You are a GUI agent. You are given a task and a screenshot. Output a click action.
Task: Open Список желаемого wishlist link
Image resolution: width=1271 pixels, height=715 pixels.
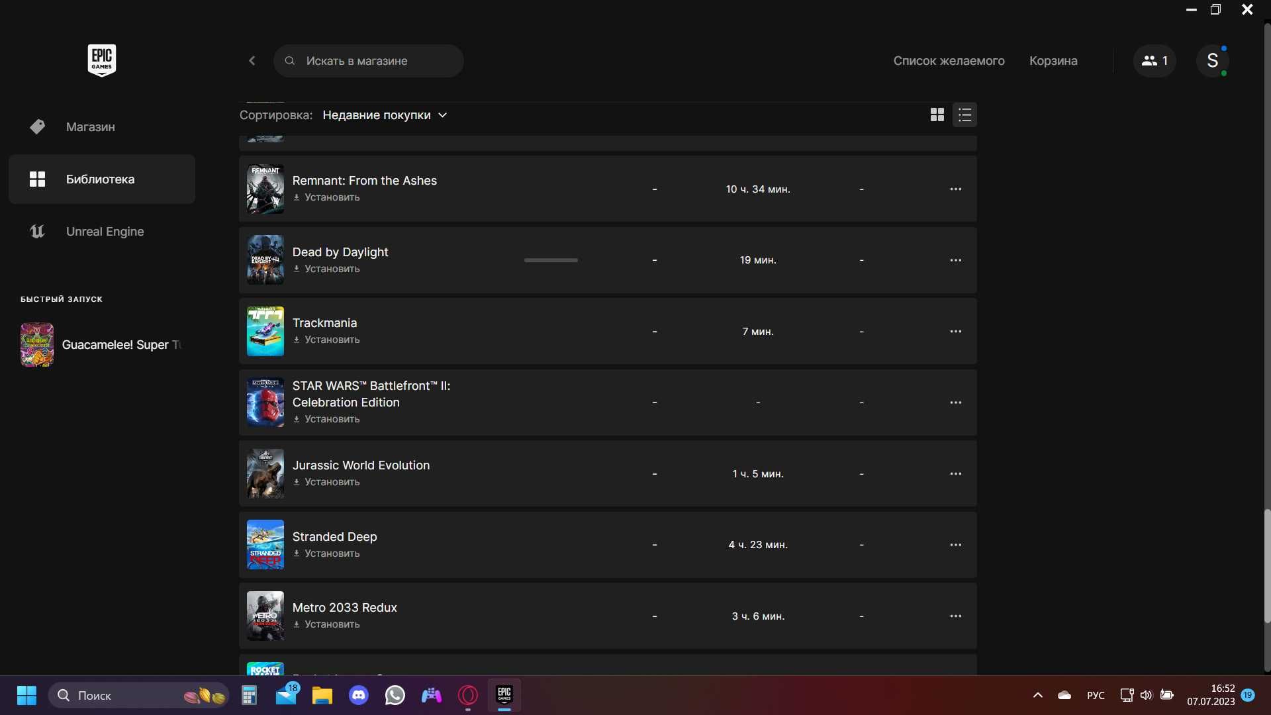(x=949, y=61)
